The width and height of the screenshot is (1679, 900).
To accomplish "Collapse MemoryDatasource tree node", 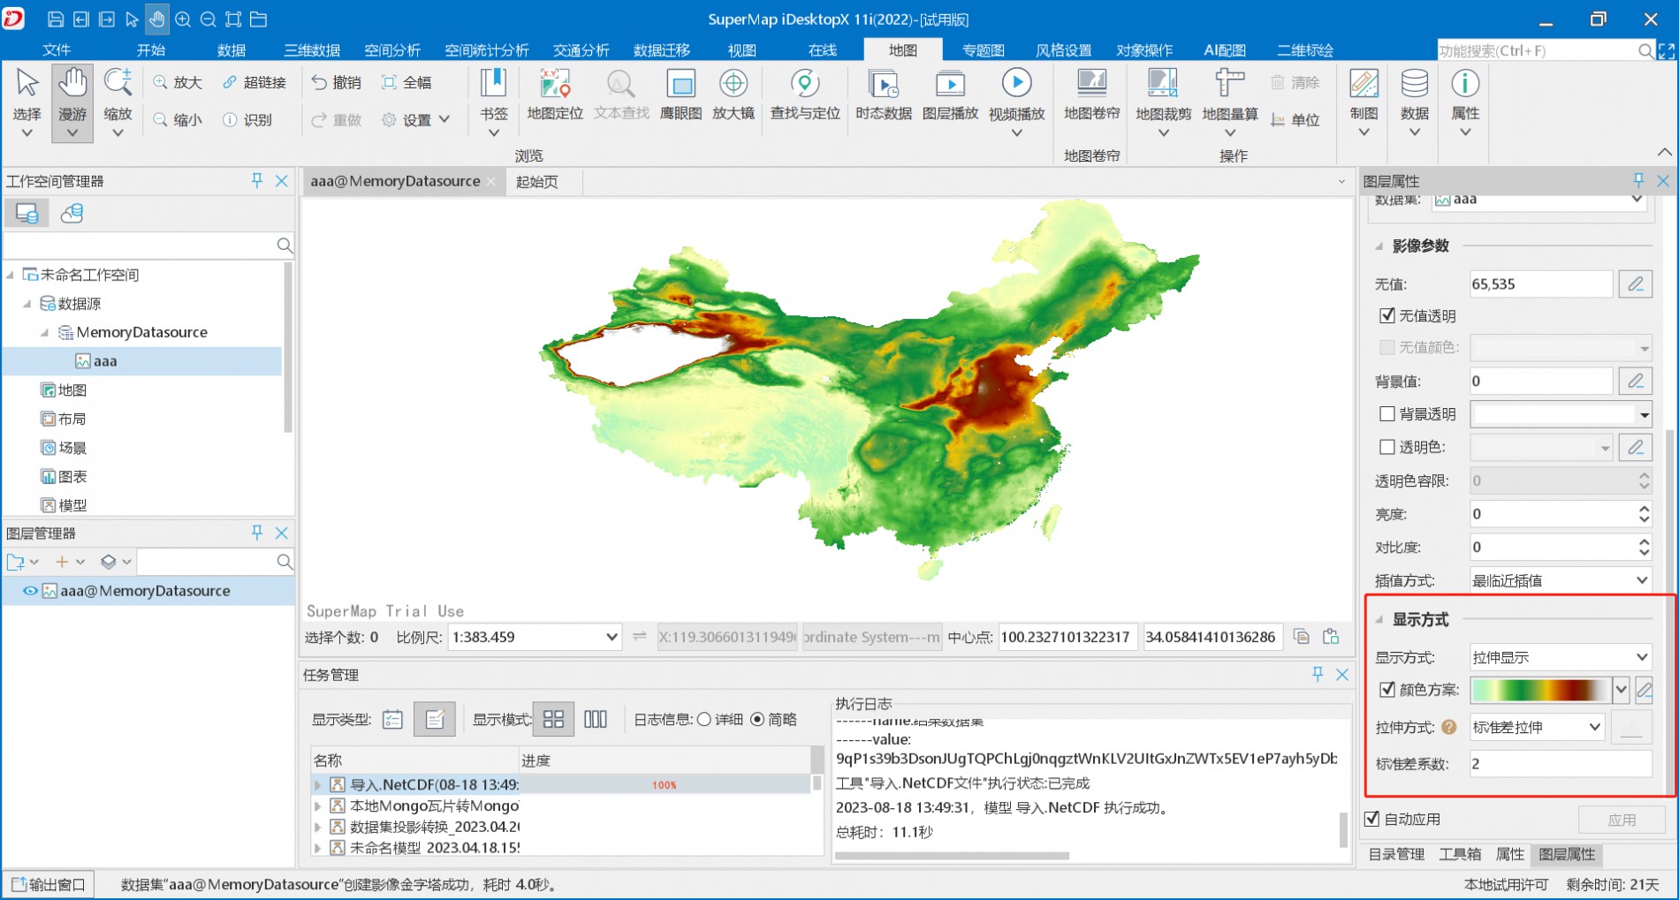I will [x=45, y=332].
